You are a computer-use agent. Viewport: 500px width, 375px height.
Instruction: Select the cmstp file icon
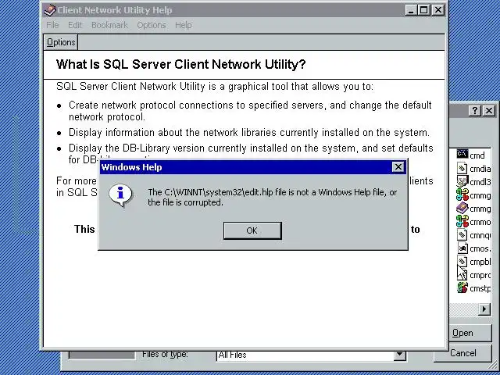coord(462,288)
